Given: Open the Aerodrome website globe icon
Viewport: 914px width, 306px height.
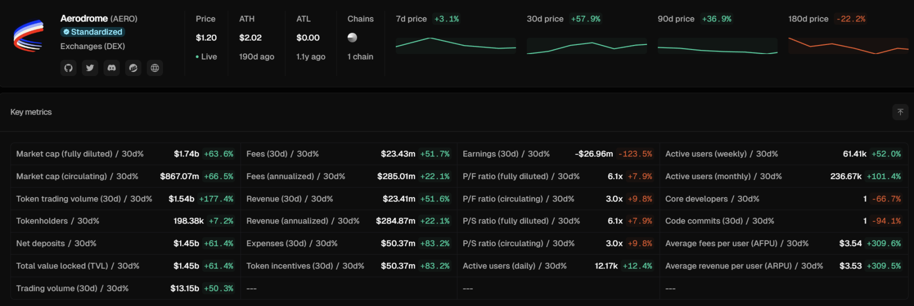Looking at the screenshot, I should [x=155, y=68].
